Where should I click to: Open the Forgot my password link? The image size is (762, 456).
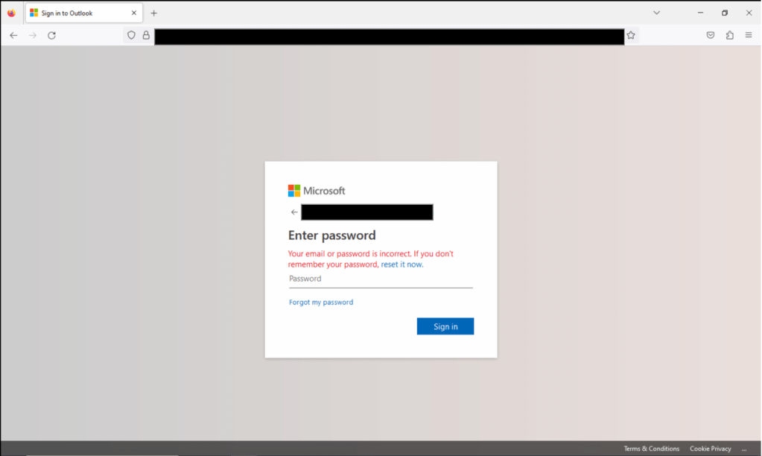pyautogui.click(x=321, y=302)
